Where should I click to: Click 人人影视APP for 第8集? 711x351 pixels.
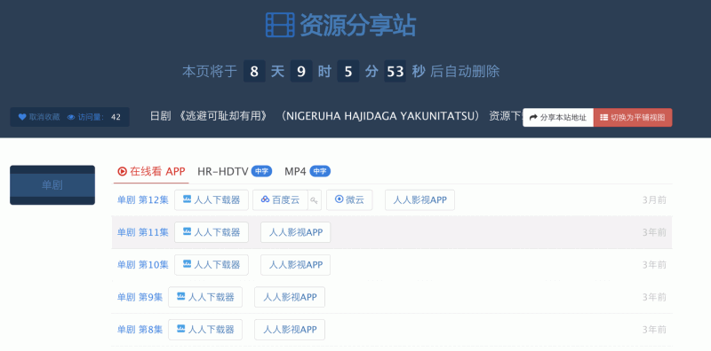click(x=290, y=330)
